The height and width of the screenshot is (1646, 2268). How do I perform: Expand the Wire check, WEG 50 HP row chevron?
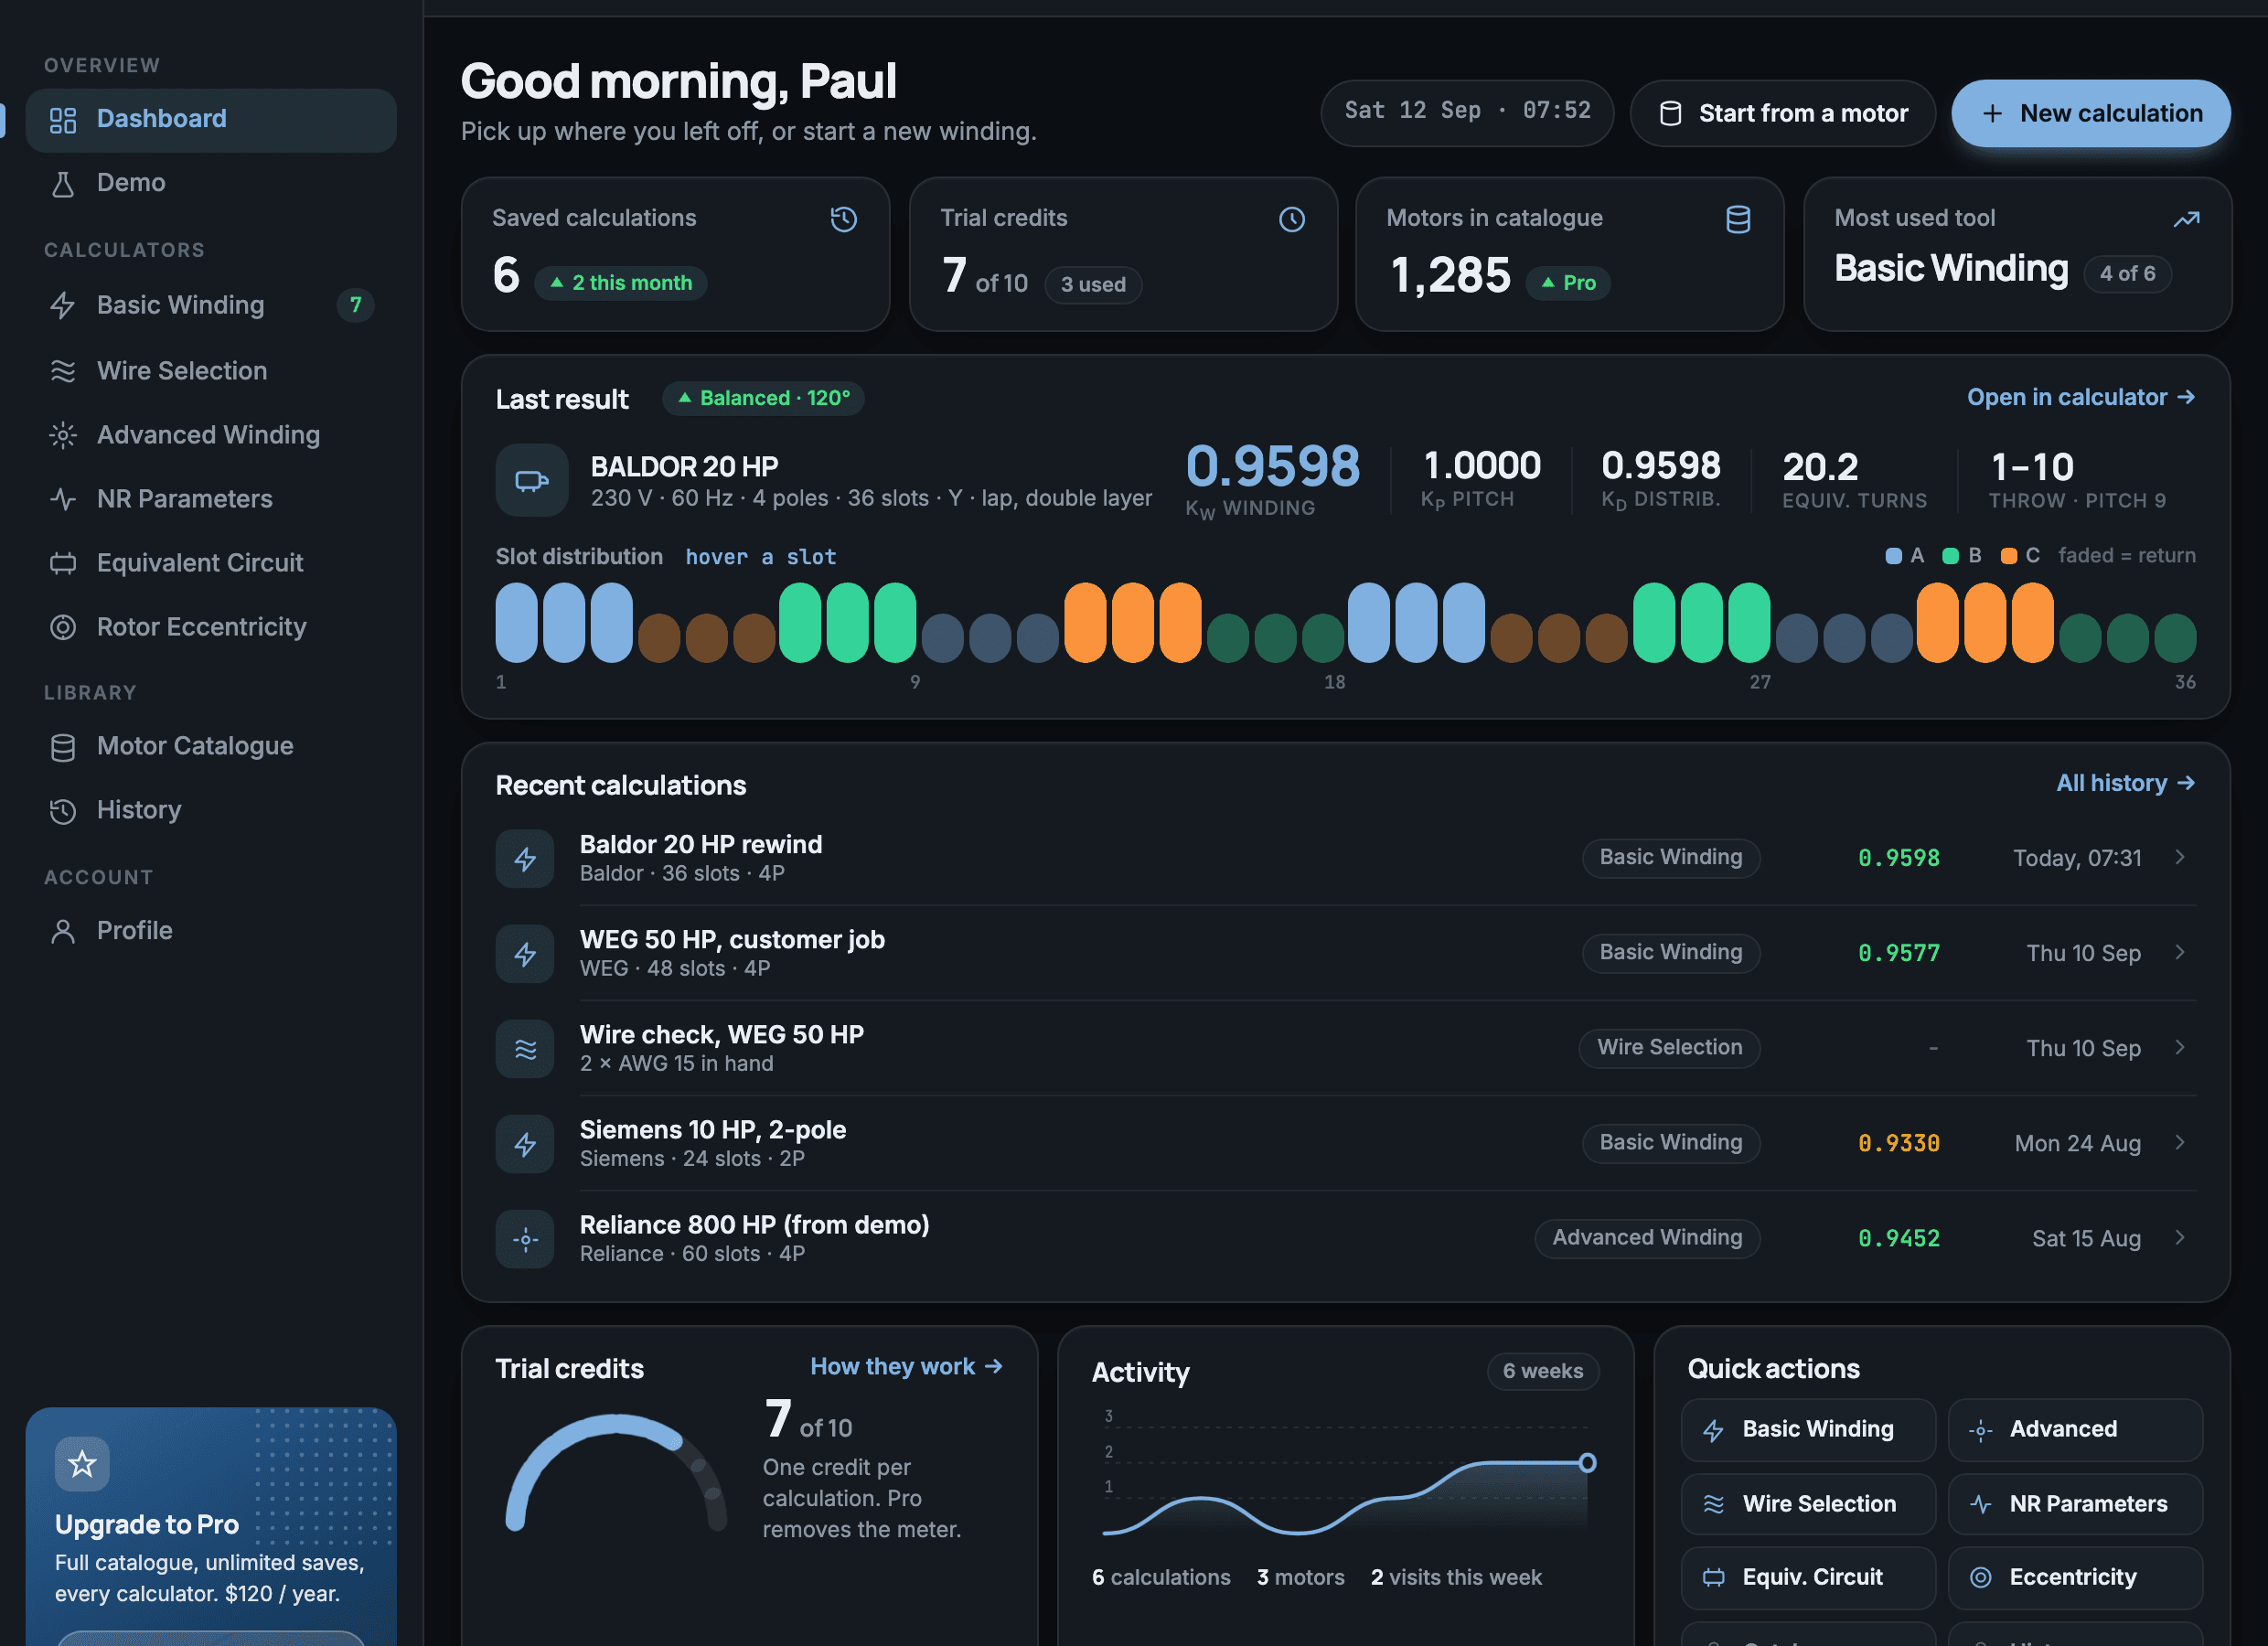click(x=2180, y=1047)
